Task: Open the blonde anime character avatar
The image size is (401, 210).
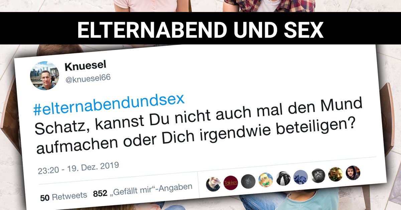Action: point(266,180)
